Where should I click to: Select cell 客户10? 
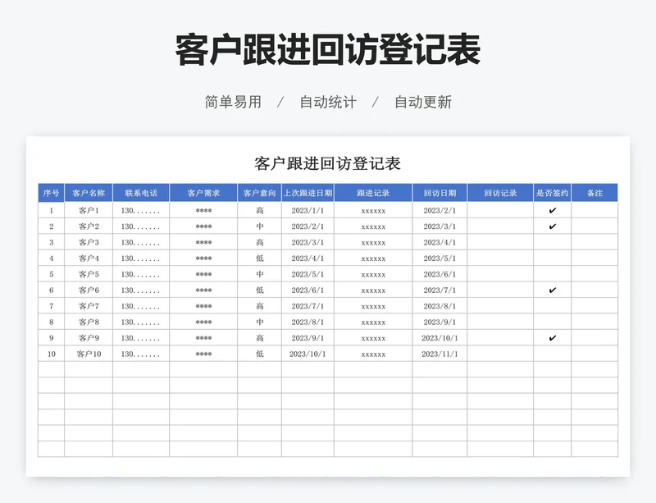[89, 354]
